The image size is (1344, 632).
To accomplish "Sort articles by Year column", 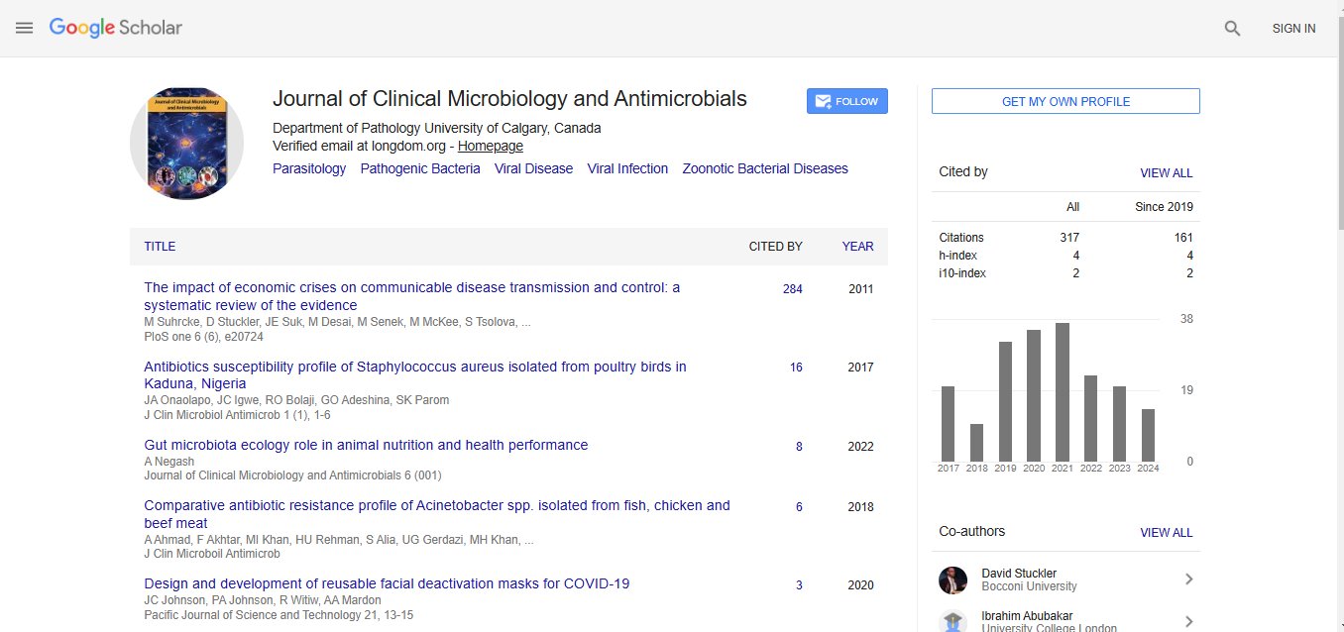I will click(857, 247).
